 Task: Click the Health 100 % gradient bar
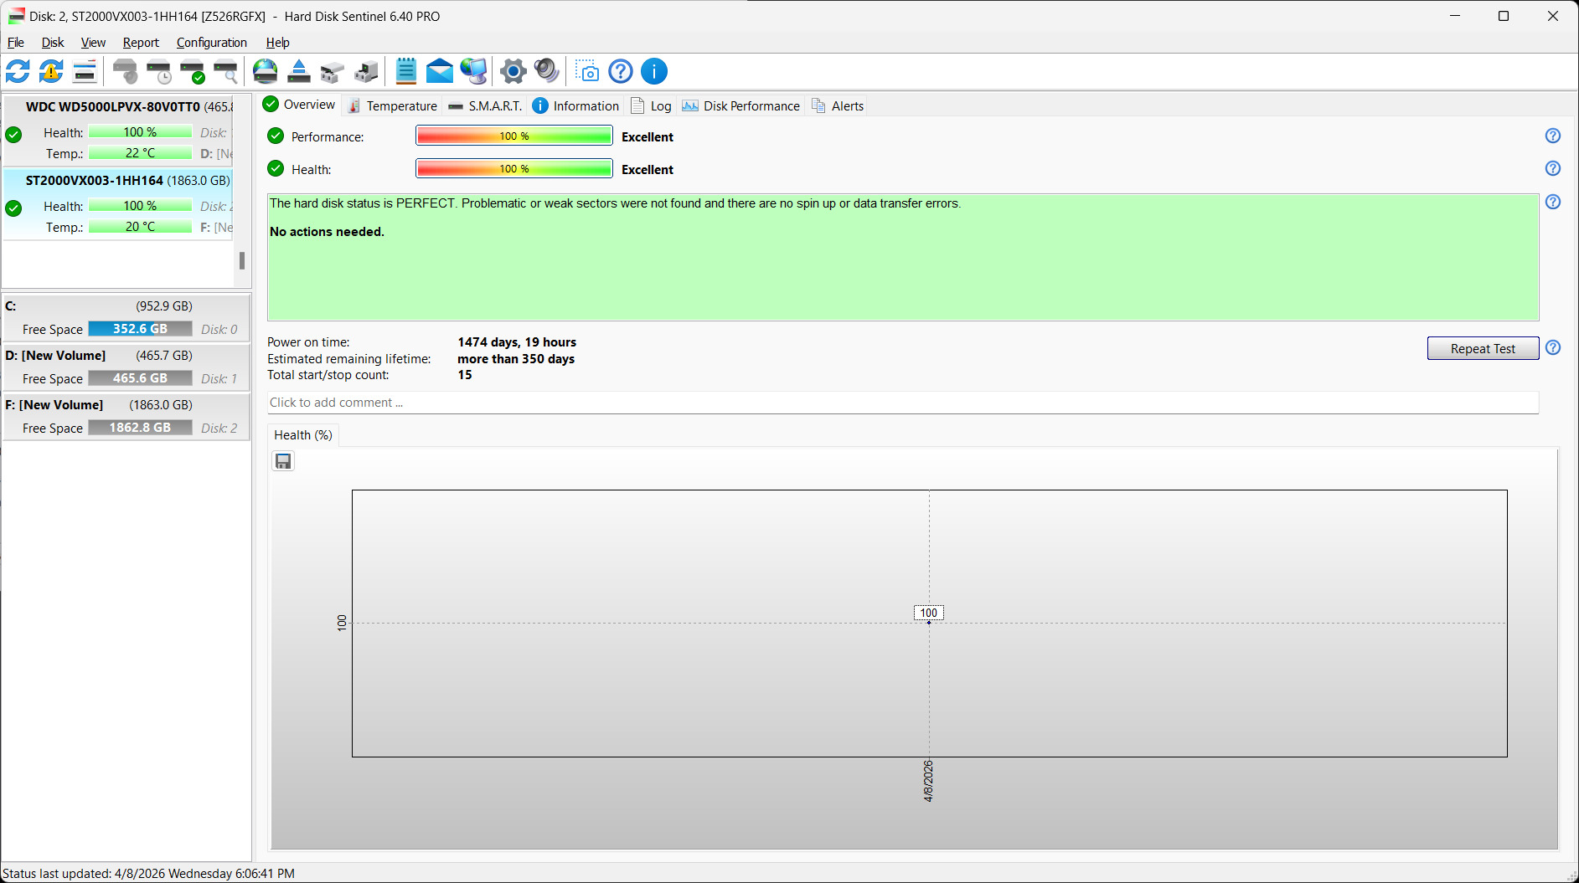514,169
